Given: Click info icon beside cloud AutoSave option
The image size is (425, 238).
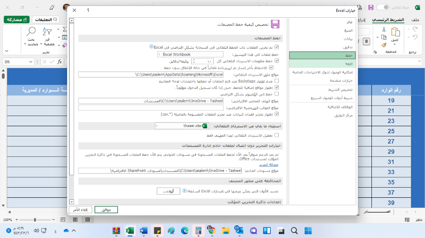Looking at the screenshot, I should coord(151,47).
